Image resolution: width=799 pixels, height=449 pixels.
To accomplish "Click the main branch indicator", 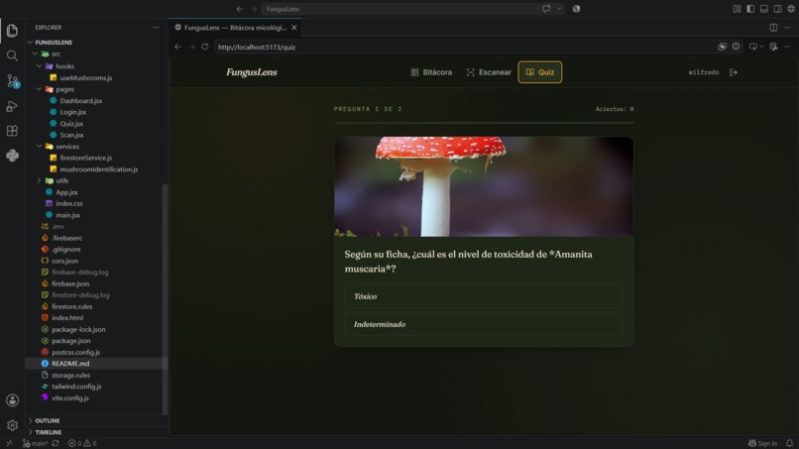I will tap(35, 443).
